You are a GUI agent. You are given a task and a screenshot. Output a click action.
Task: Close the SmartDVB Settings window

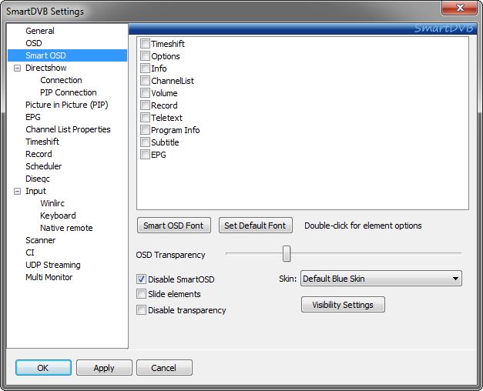(460, 8)
